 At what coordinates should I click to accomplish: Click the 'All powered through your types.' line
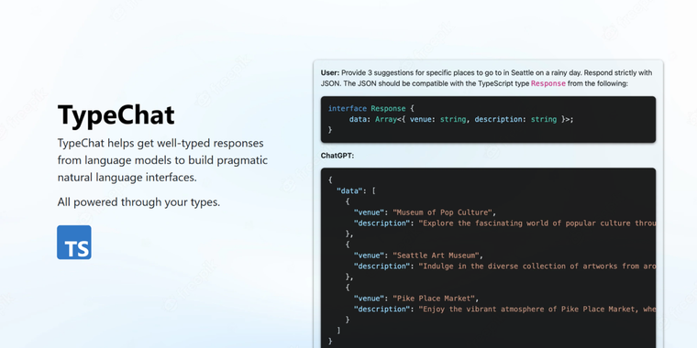[138, 202]
